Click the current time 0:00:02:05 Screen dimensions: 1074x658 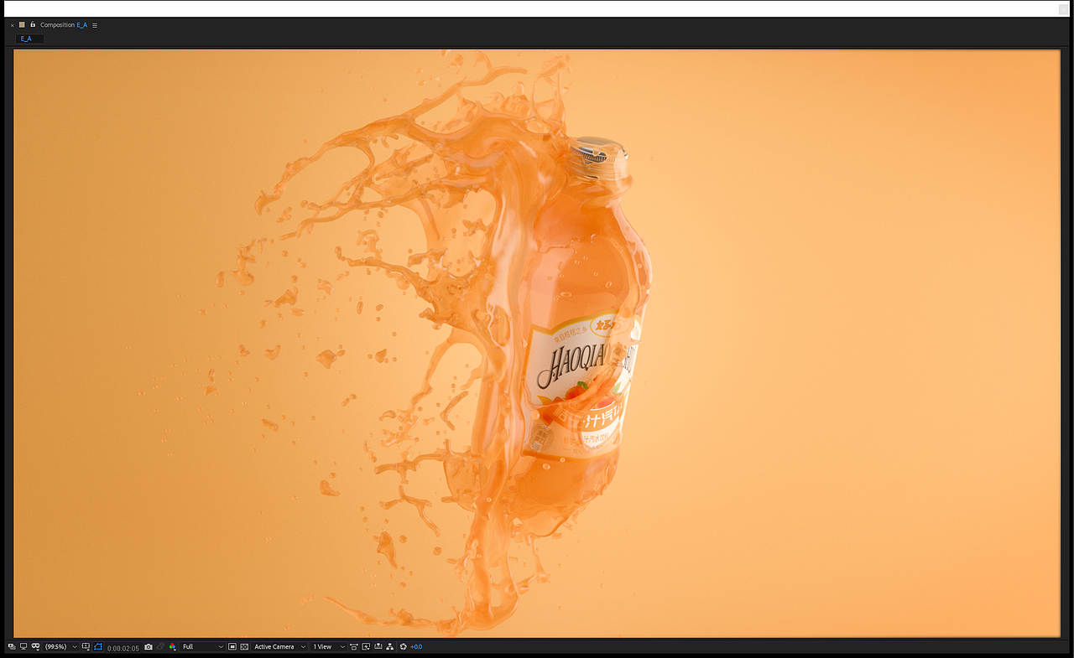(x=123, y=647)
